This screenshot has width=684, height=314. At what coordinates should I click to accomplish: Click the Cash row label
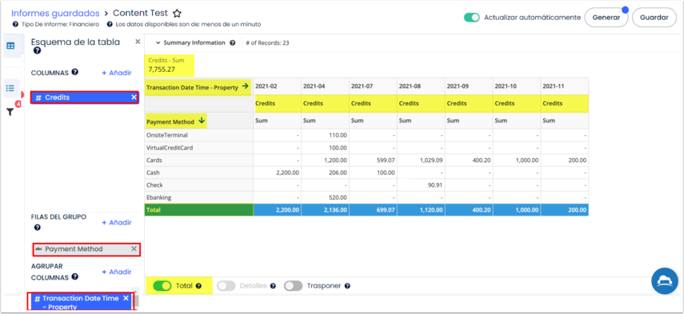pos(153,173)
